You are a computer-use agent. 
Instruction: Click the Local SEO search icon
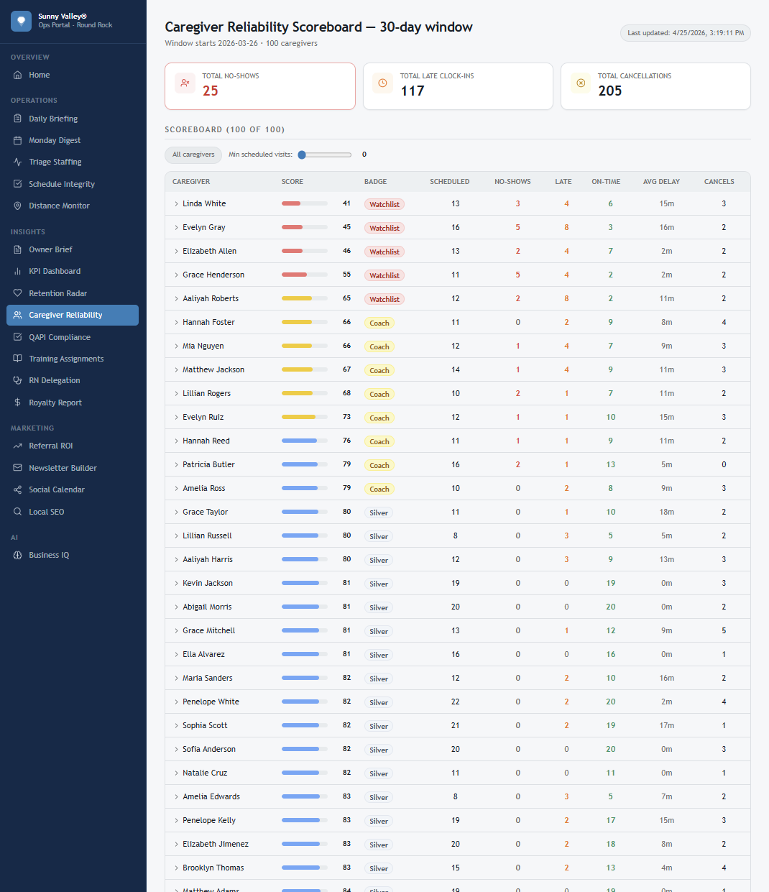[18, 512]
